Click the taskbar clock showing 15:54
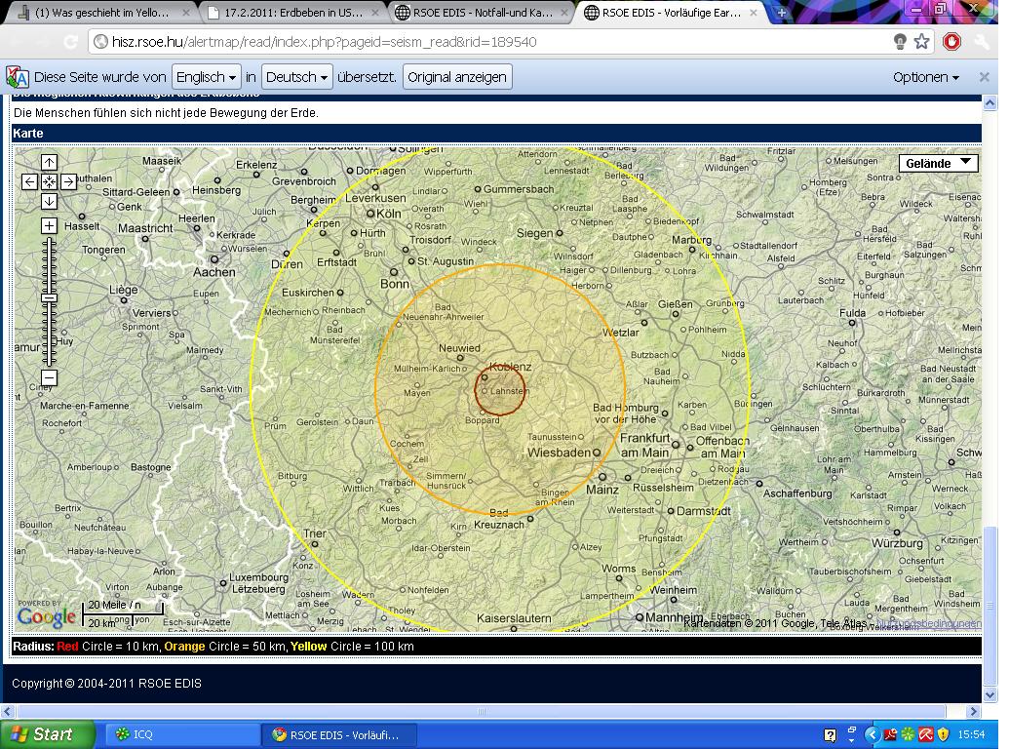The image size is (1009, 749). (x=971, y=734)
